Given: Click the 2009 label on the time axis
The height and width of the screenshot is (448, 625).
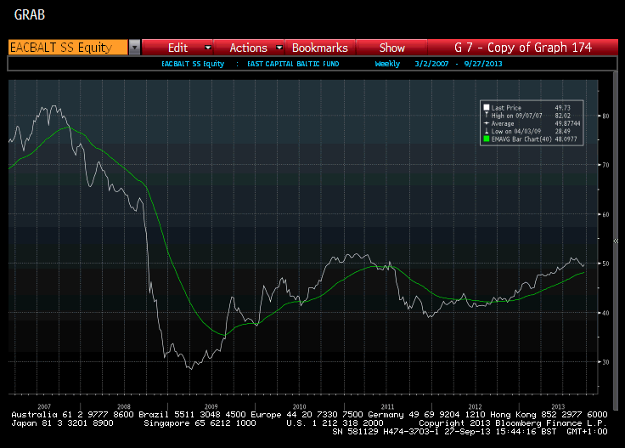Looking at the screenshot, I should pos(211,406).
